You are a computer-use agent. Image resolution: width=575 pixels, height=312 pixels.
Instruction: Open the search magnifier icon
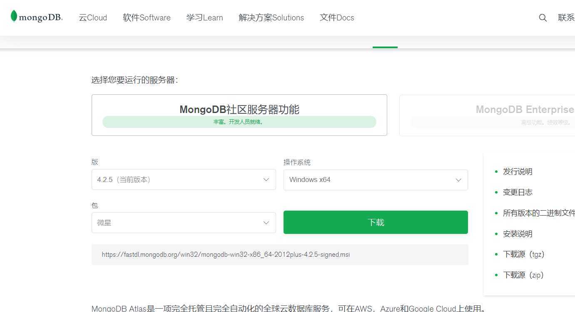[543, 18]
